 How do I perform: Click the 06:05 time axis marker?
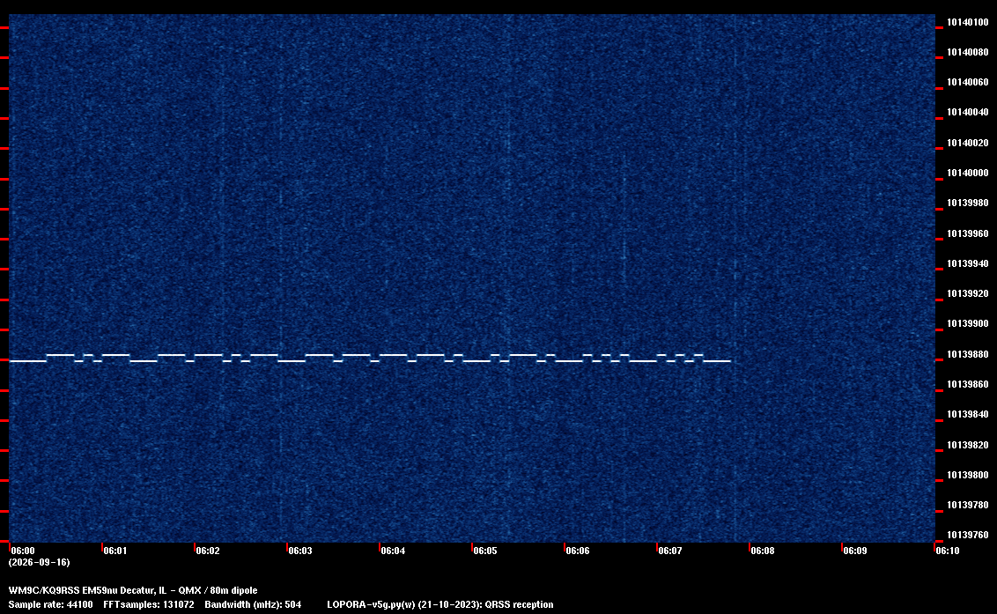click(x=485, y=551)
